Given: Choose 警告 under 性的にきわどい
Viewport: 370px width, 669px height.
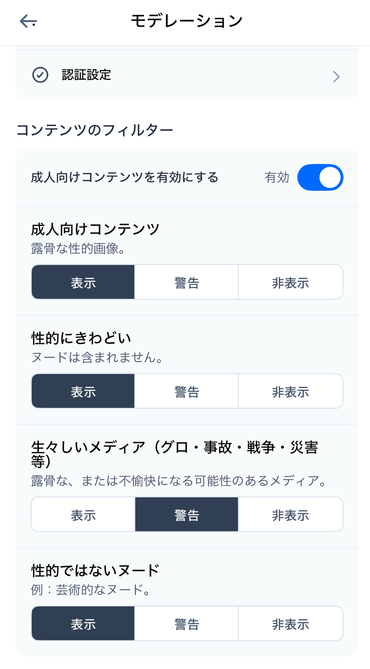Looking at the screenshot, I should 187,391.
